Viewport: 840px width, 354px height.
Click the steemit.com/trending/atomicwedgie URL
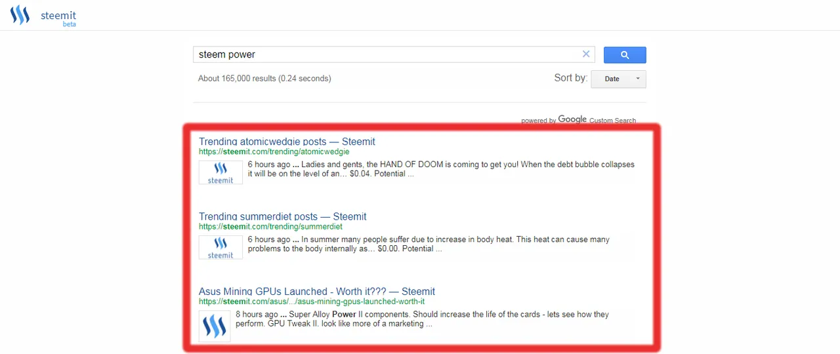[274, 151]
